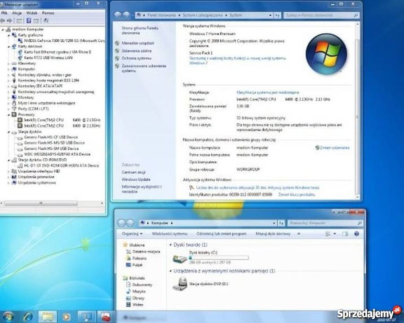Click Device Manager horizontal scrollbar

(x=41, y=203)
